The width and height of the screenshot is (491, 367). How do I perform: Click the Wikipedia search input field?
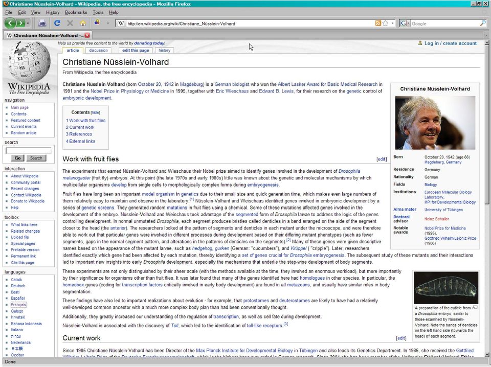click(29, 151)
